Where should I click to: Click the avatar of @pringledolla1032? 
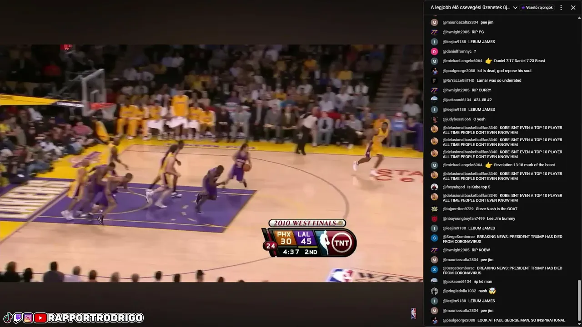point(434,291)
